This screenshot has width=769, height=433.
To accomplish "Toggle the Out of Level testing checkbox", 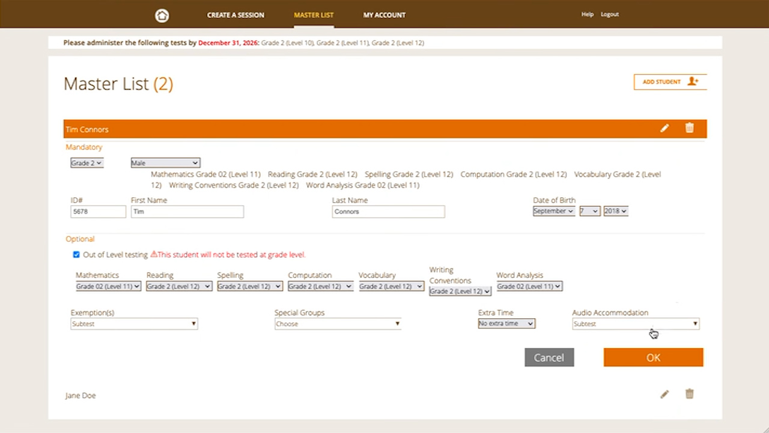I will [x=76, y=255].
